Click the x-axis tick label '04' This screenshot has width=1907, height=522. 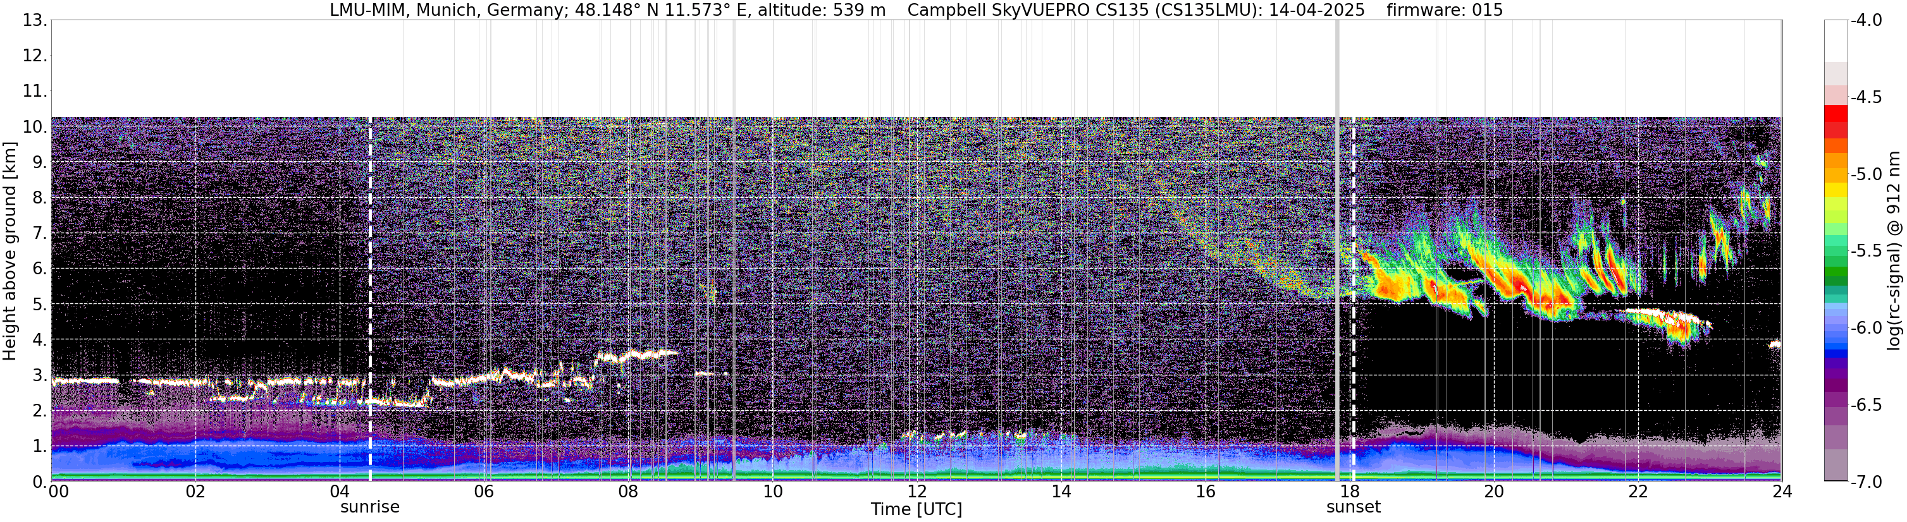[x=339, y=492]
